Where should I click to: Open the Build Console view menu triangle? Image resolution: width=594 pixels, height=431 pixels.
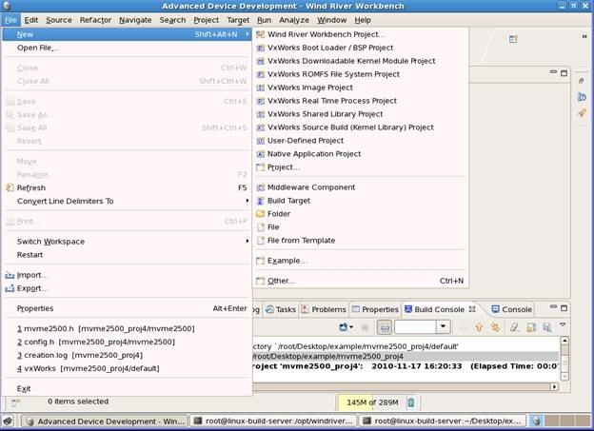tap(563, 324)
